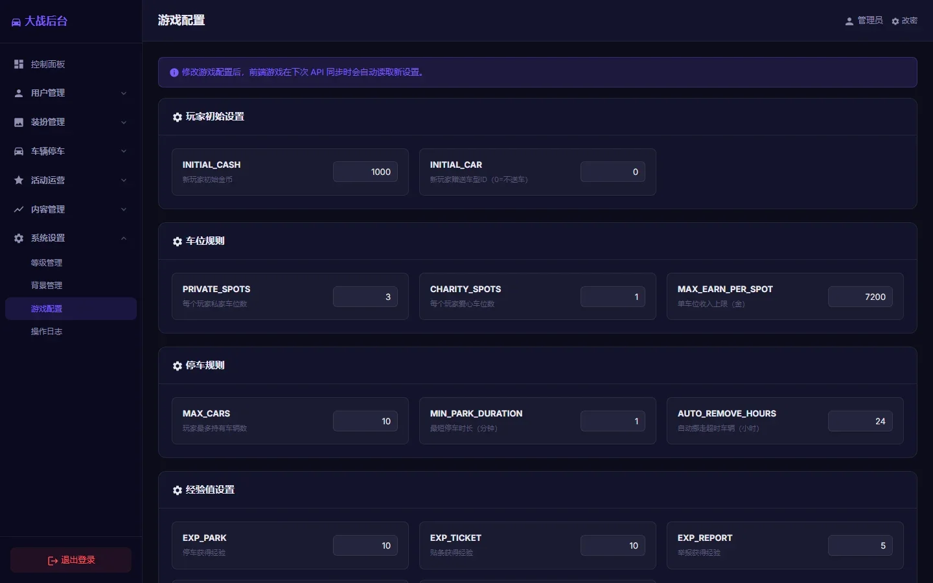
Task: Click the 大战后台 brand title
Action: (x=46, y=21)
